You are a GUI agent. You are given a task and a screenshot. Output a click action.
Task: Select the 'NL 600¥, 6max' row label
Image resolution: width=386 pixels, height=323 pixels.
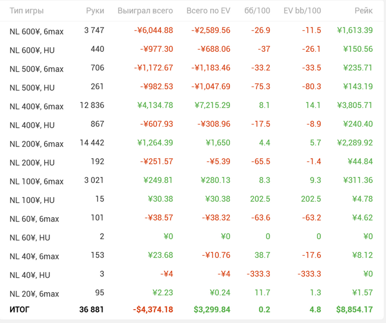coord(36,32)
